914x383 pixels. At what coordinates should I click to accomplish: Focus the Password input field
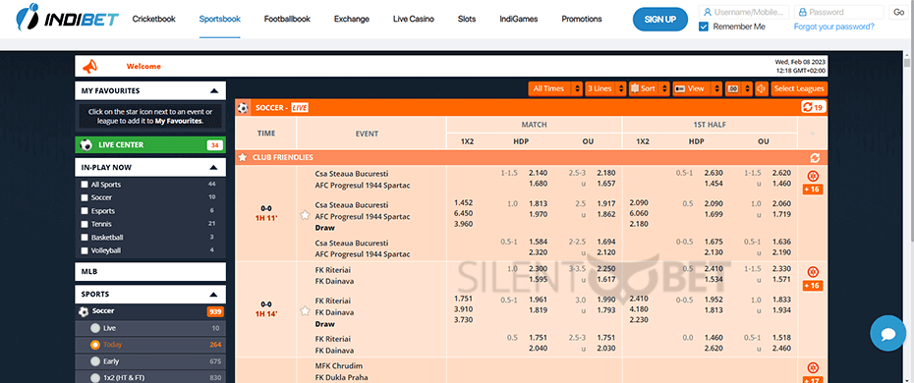[838, 12]
